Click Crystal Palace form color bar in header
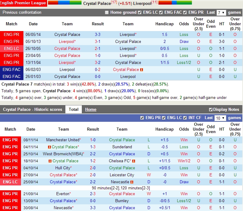 (x=64, y=3)
